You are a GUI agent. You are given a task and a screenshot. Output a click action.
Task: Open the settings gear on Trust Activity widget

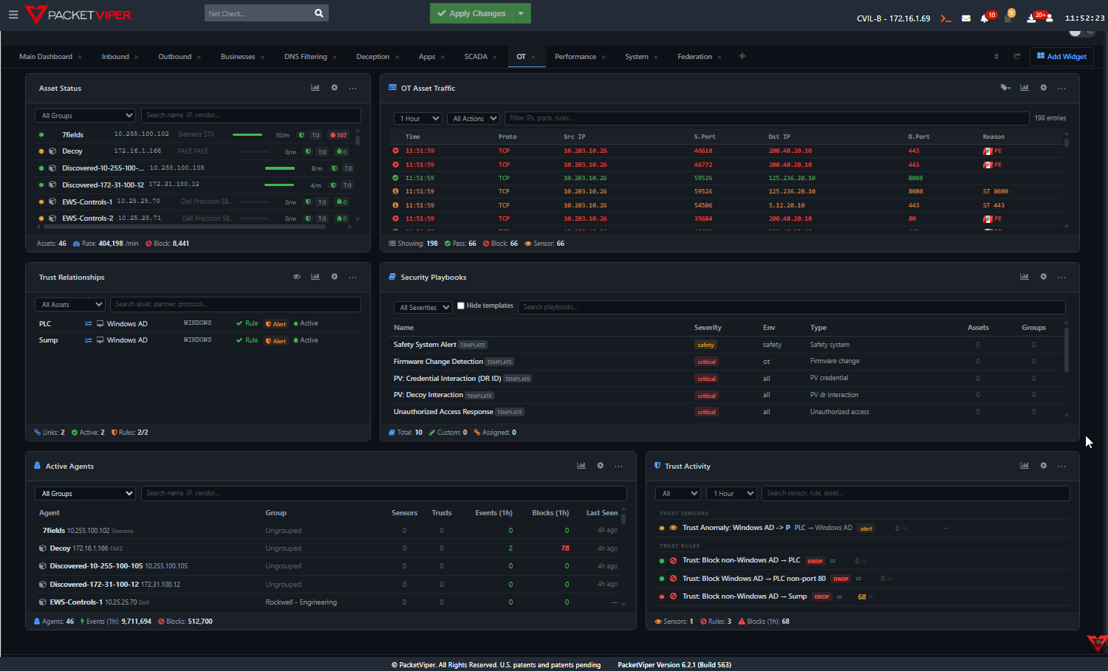[x=1043, y=466]
